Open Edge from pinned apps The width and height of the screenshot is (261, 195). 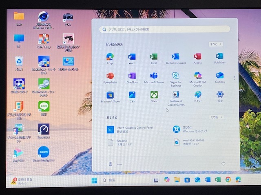click(x=110, y=58)
